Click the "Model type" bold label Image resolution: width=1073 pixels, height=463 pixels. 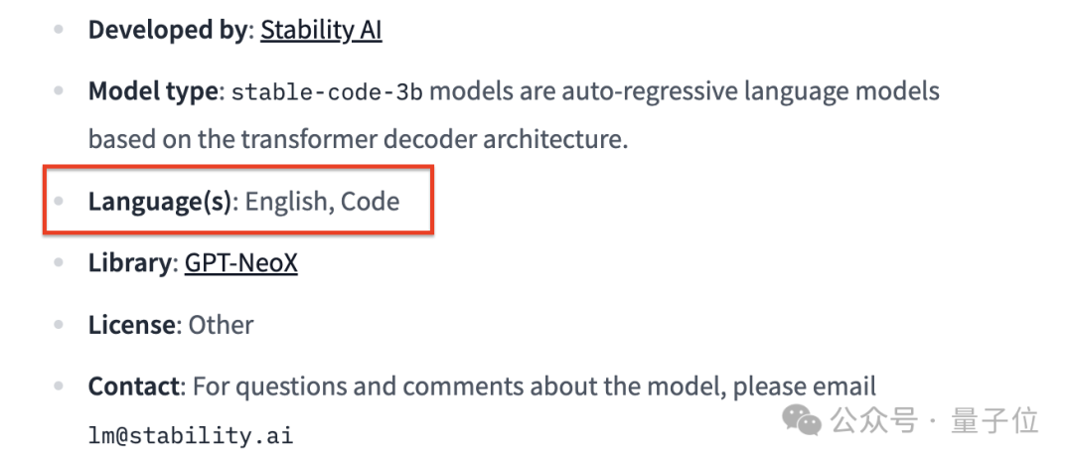[153, 92]
